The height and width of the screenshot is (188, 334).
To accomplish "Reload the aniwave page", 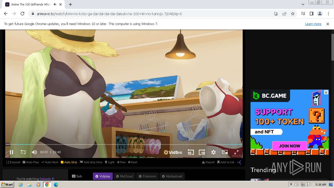I will [x=22, y=14].
